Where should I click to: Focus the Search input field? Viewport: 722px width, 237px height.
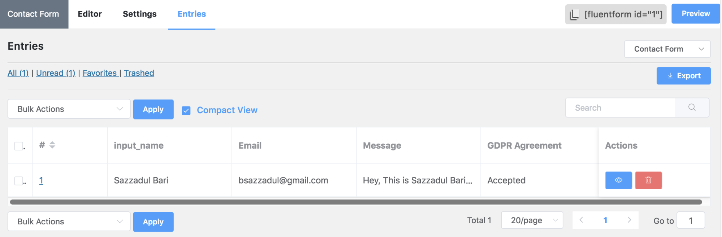(x=620, y=108)
